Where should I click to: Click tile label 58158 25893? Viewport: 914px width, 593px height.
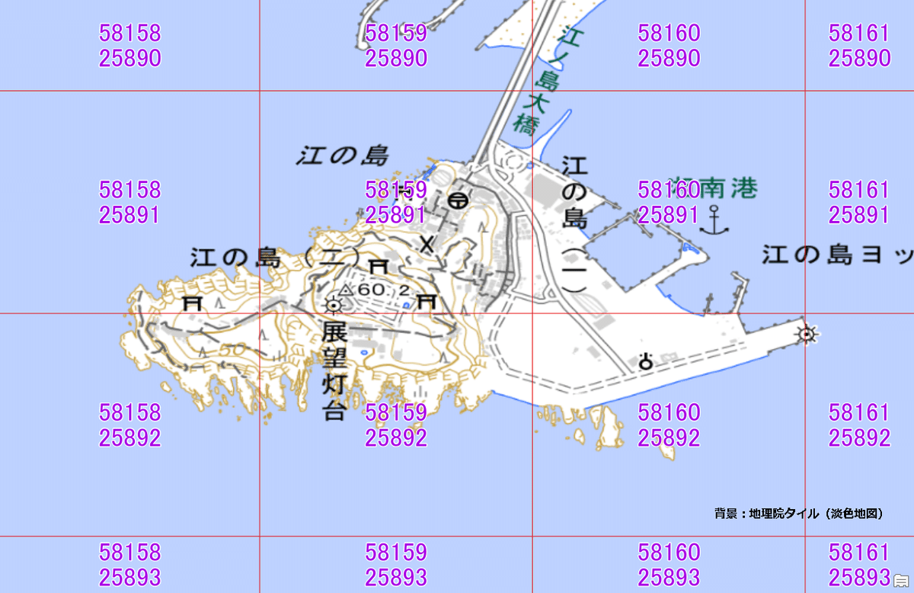point(130,564)
